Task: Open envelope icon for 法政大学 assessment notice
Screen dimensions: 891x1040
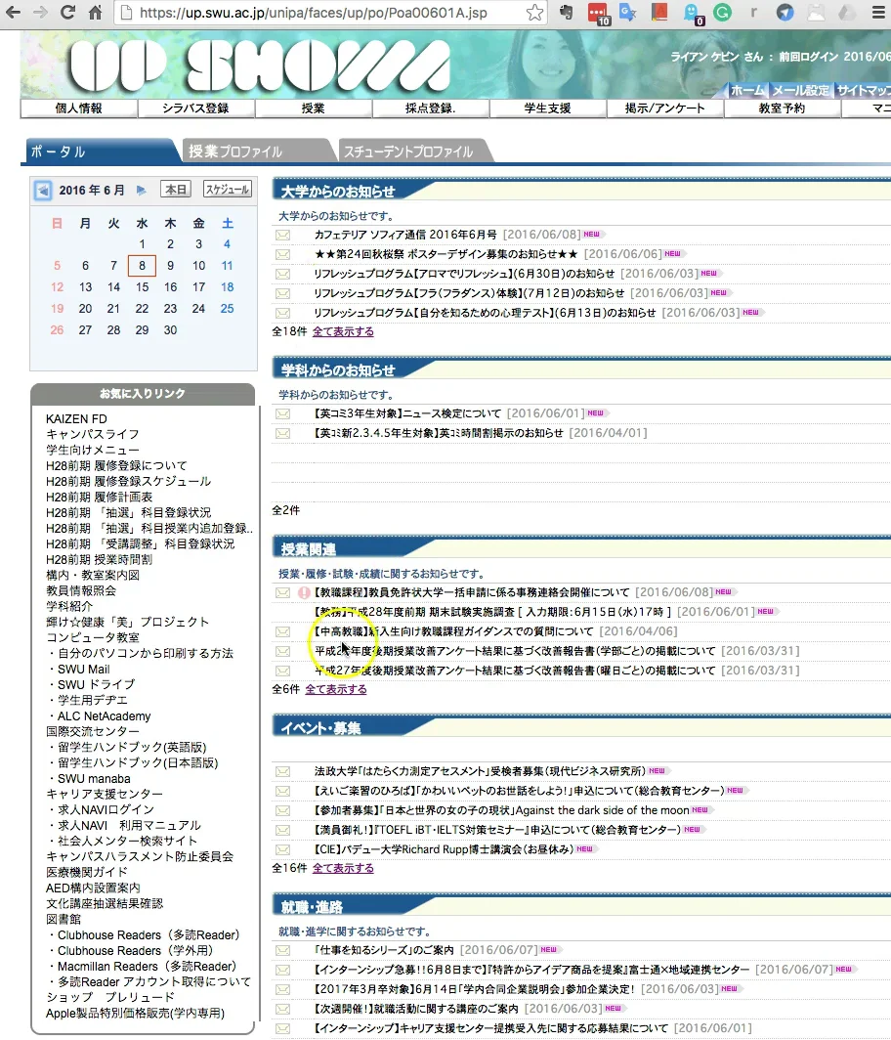Action: coord(283,771)
